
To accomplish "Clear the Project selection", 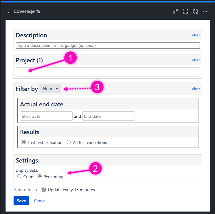I will (196, 60).
